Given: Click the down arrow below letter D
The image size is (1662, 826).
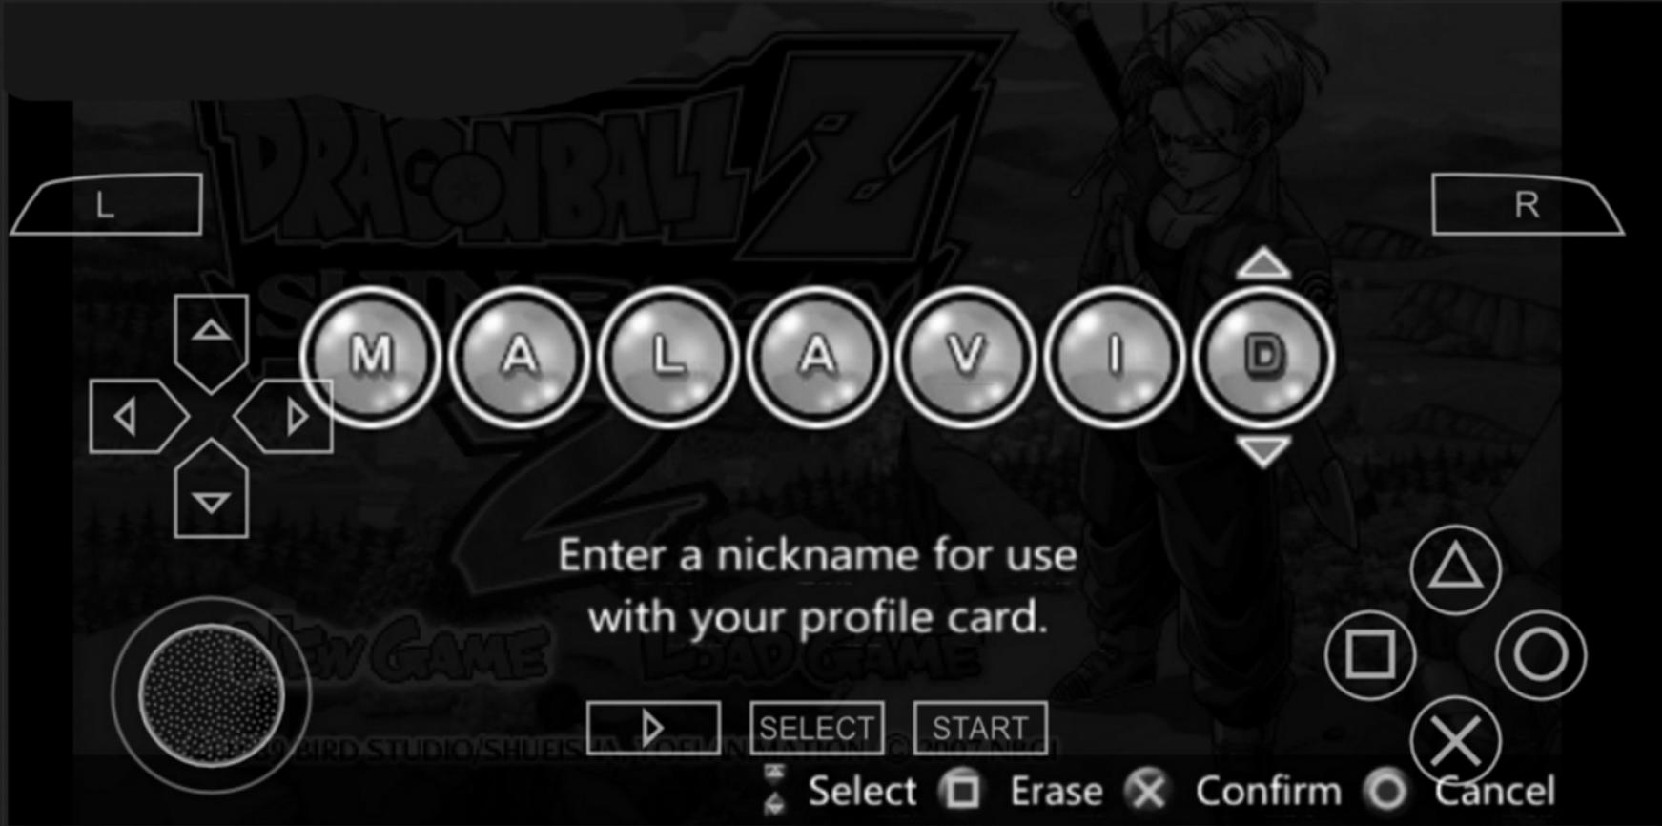Looking at the screenshot, I should coord(1263,451).
